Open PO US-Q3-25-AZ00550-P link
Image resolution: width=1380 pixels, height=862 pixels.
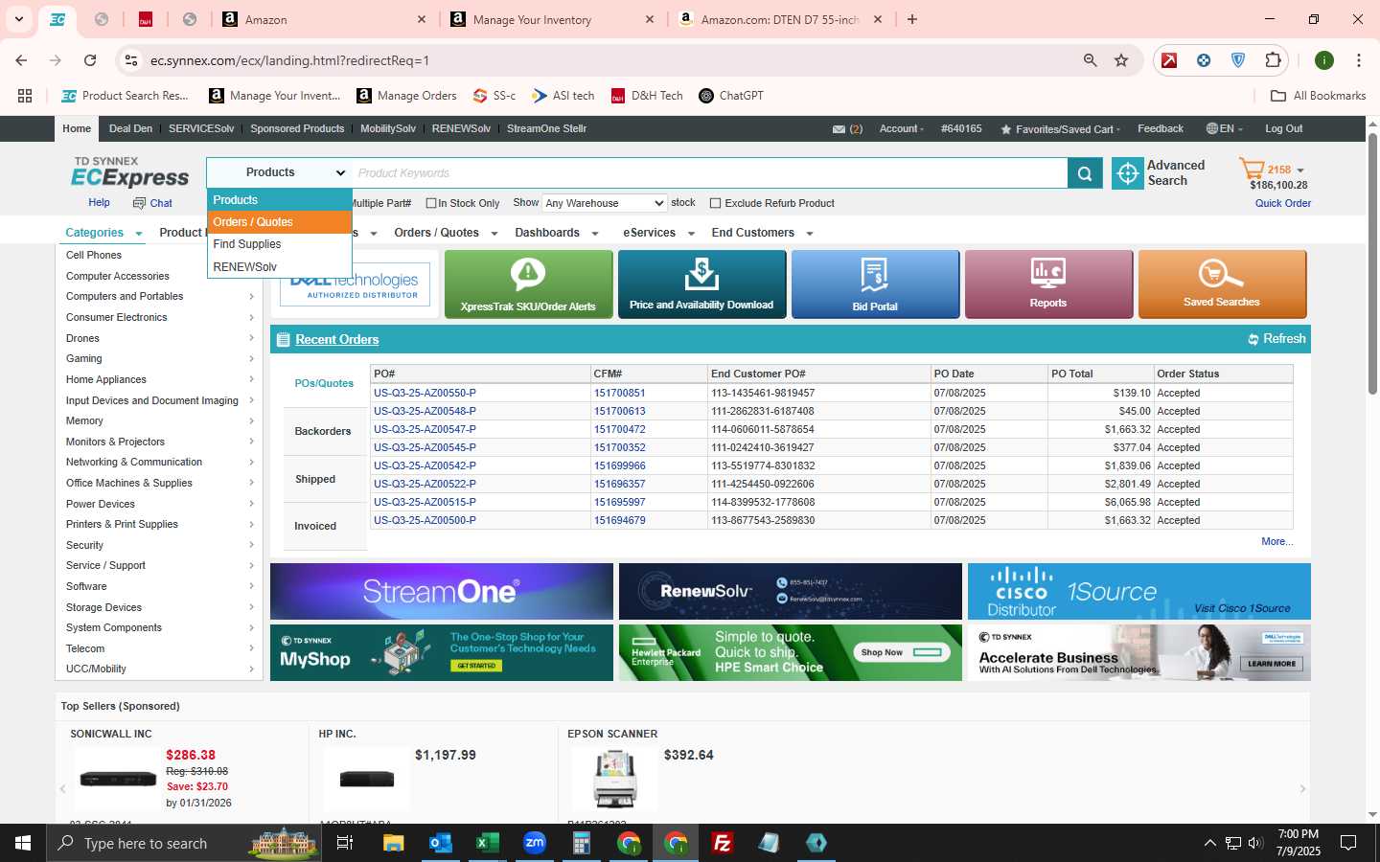425,394
